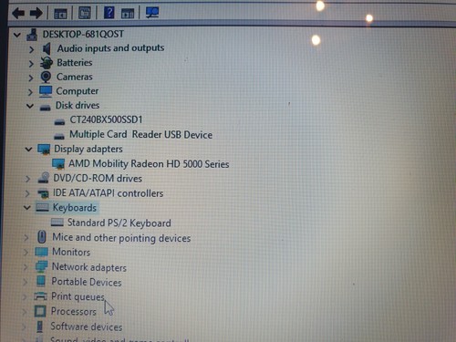Click the Network adapters icon
This screenshot has width=456, height=342.
(x=41, y=266)
